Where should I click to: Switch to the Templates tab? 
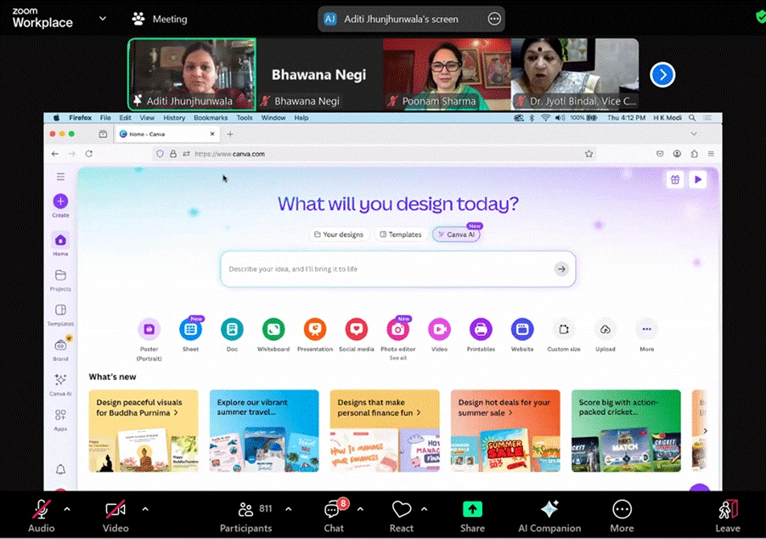pos(400,235)
